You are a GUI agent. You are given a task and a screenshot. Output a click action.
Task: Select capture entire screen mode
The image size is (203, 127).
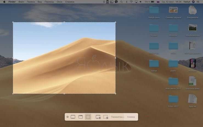point(73,117)
